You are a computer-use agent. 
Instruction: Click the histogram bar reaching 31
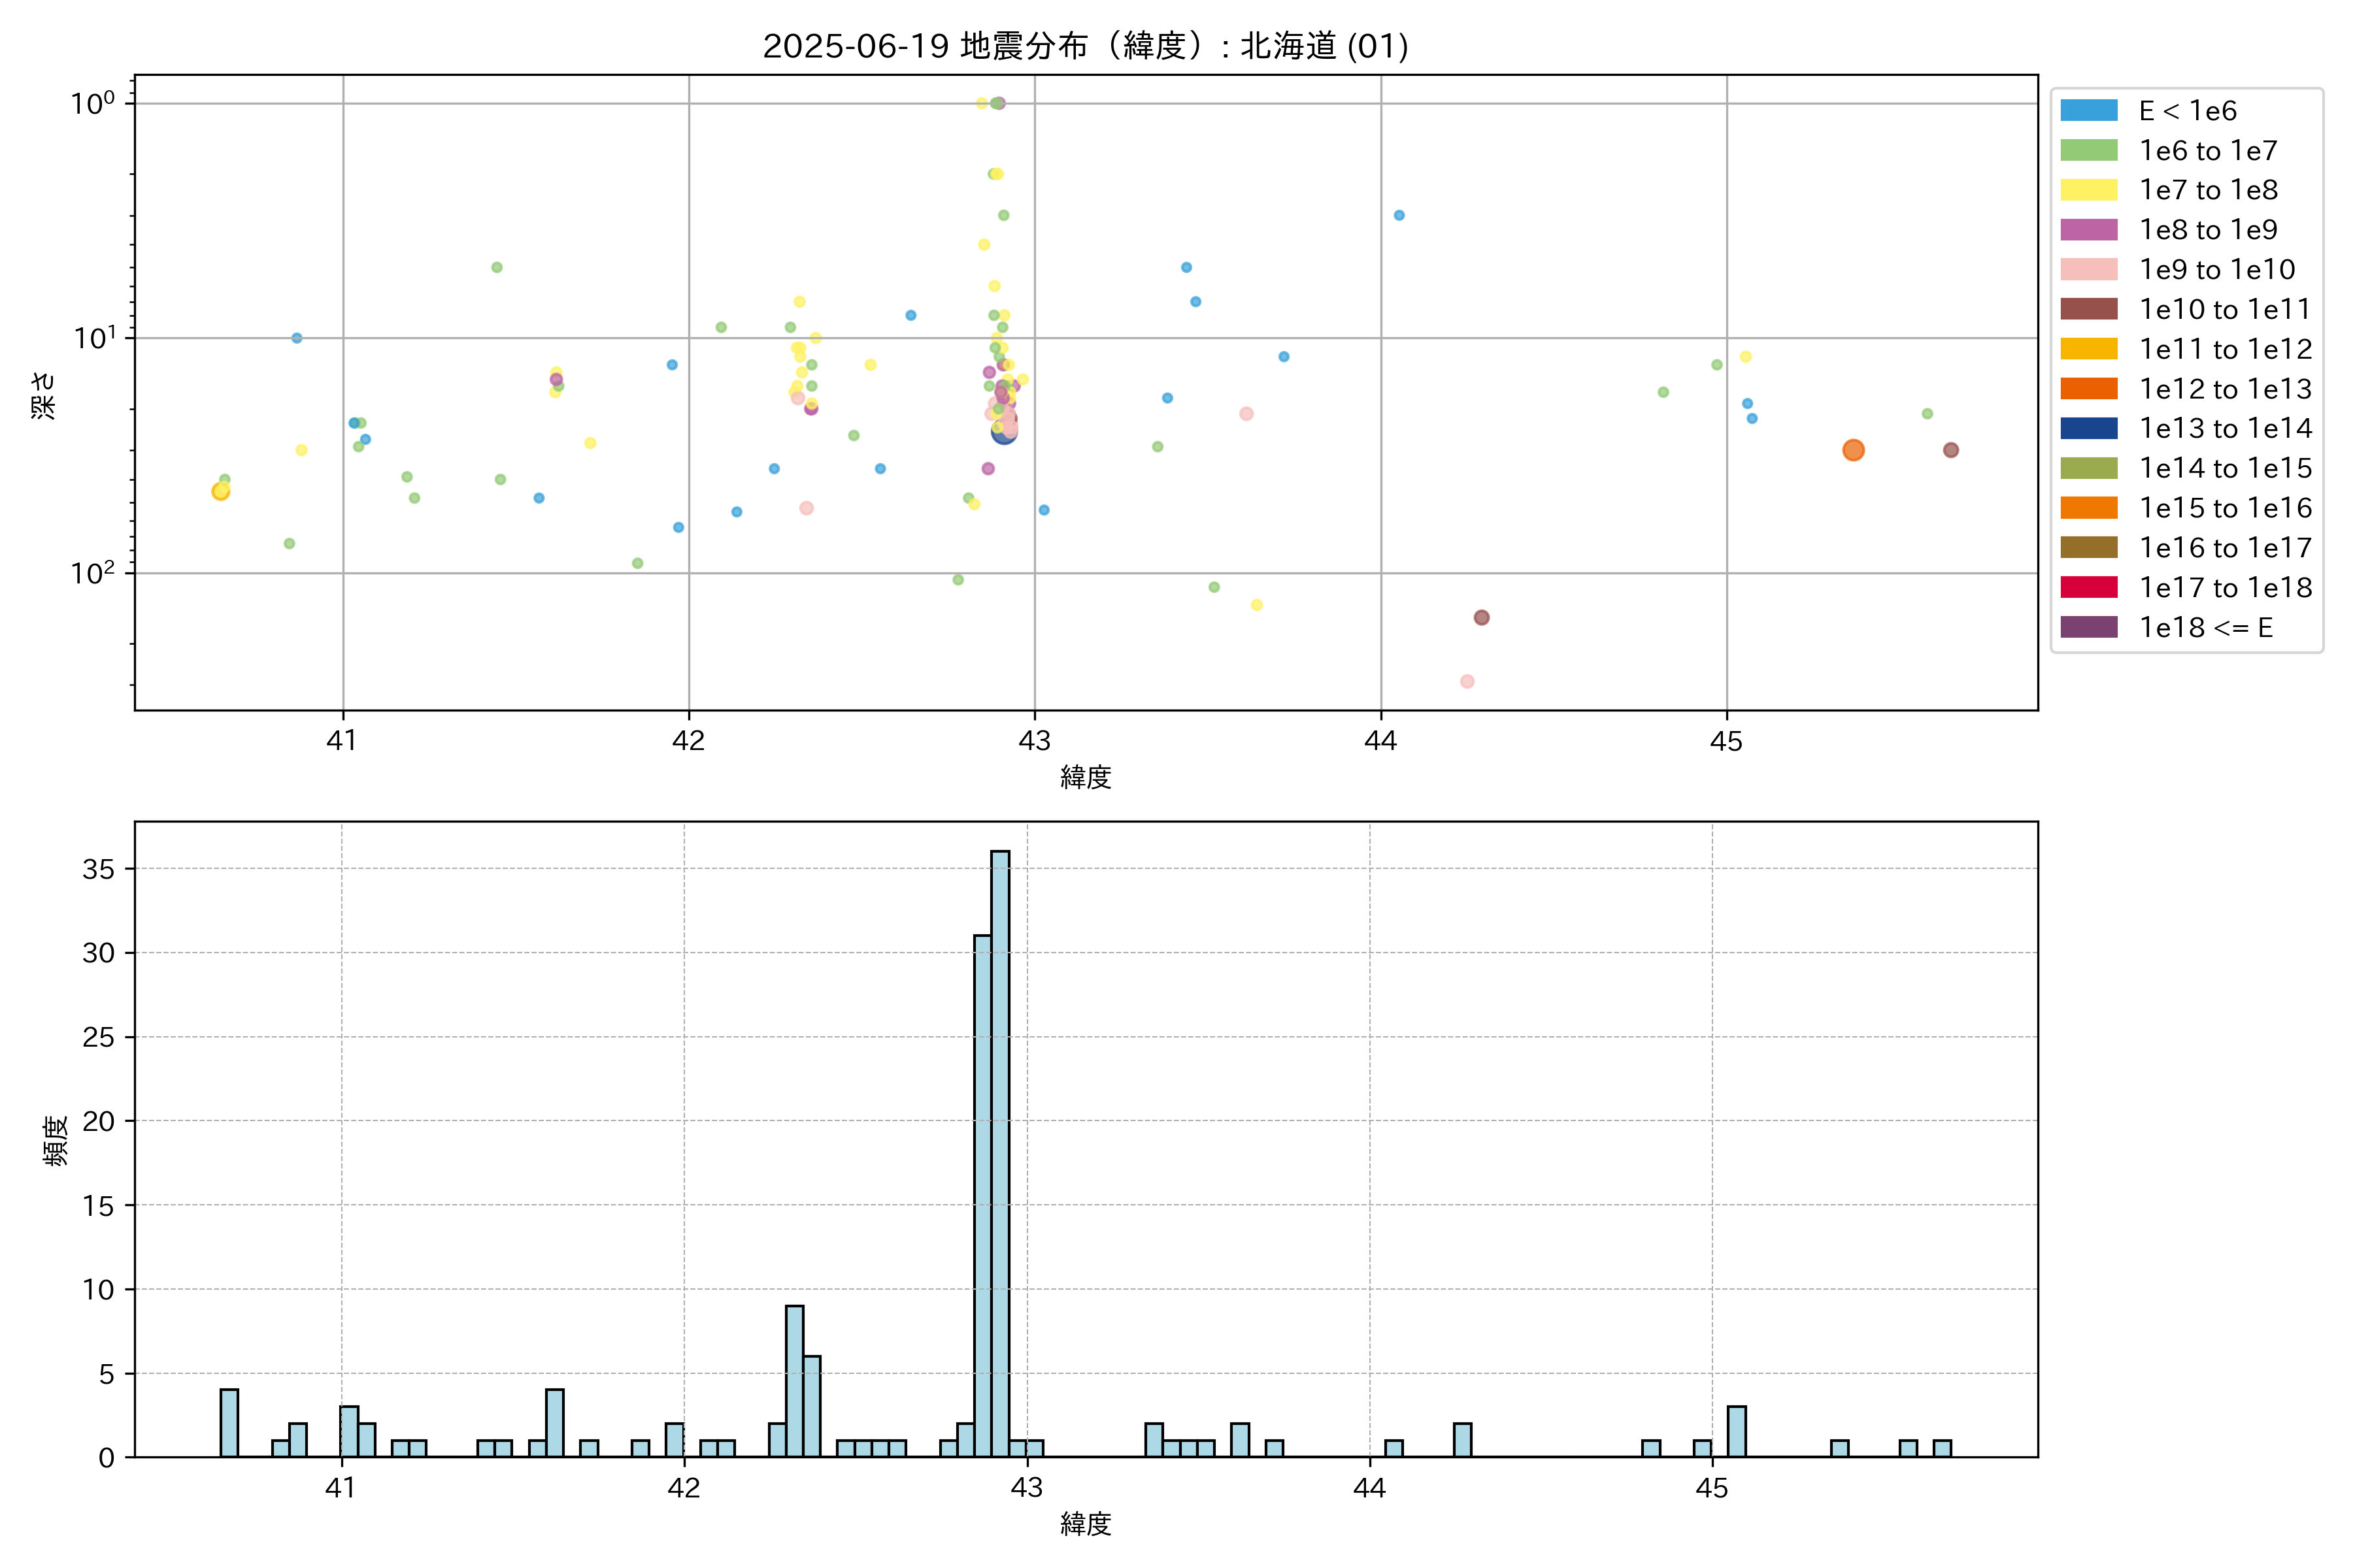pyautogui.click(x=982, y=1195)
